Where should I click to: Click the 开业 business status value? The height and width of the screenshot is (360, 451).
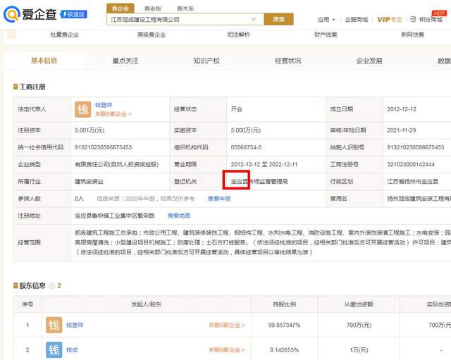point(237,109)
